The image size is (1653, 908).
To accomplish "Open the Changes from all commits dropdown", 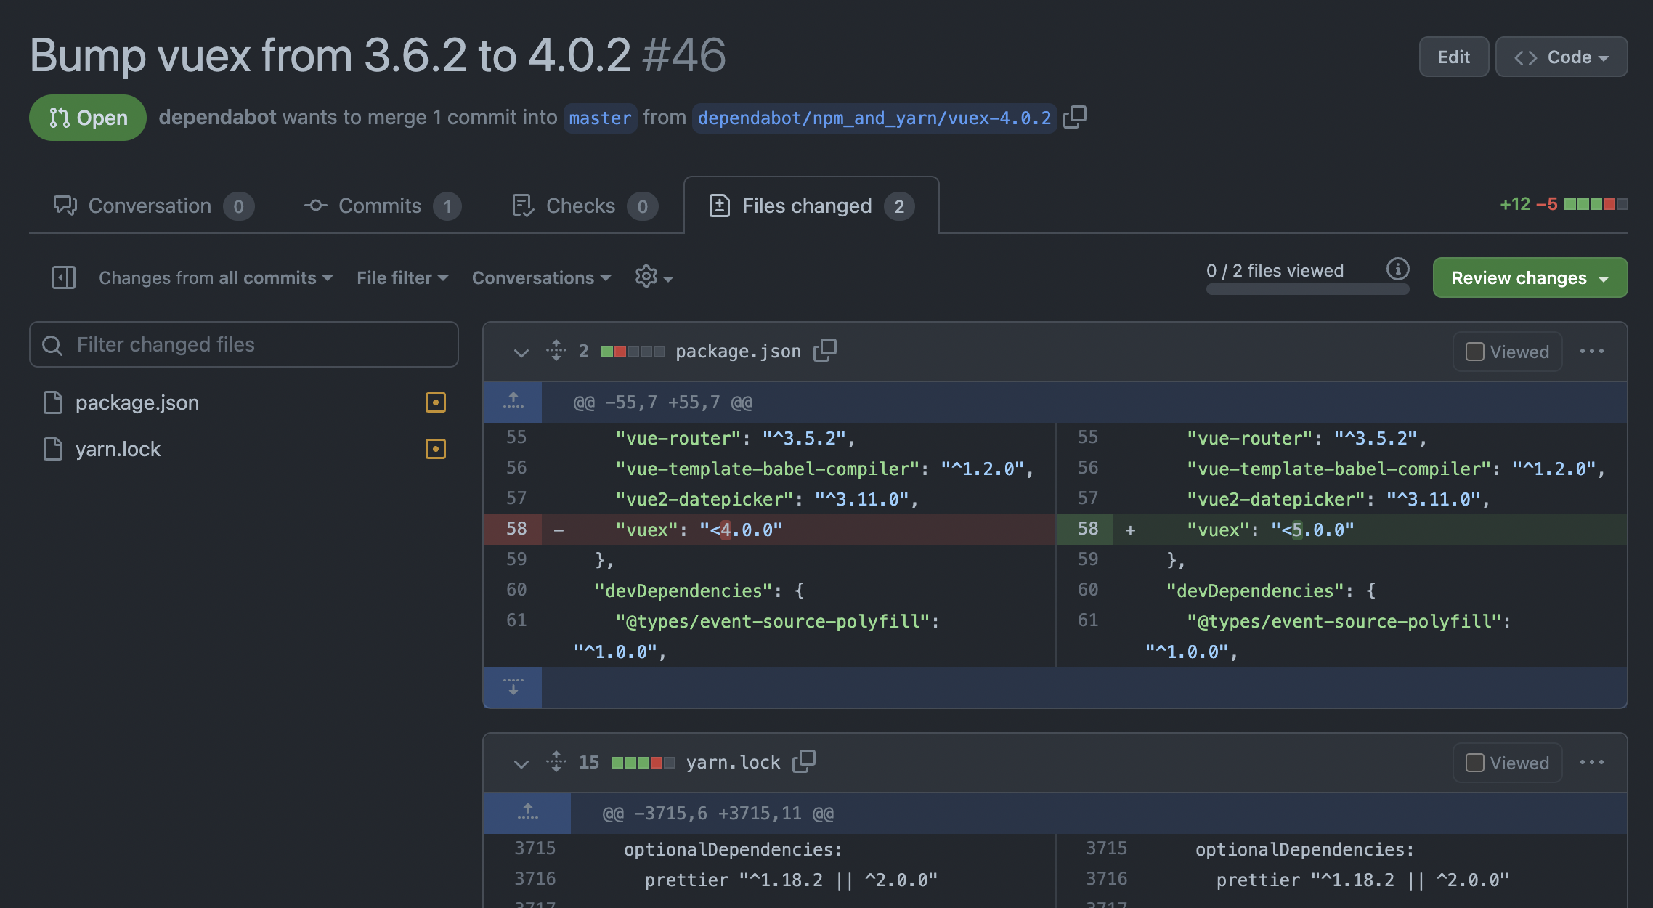I will (x=214, y=277).
